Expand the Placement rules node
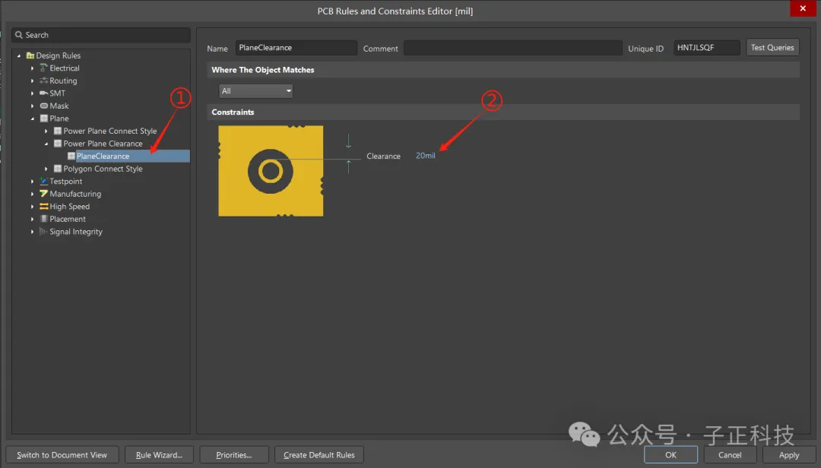The image size is (821, 468). pyautogui.click(x=33, y=219)
